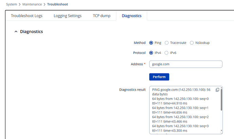
Task: Copy the diagnostics result to clipboard
Action: coord(217,90)
